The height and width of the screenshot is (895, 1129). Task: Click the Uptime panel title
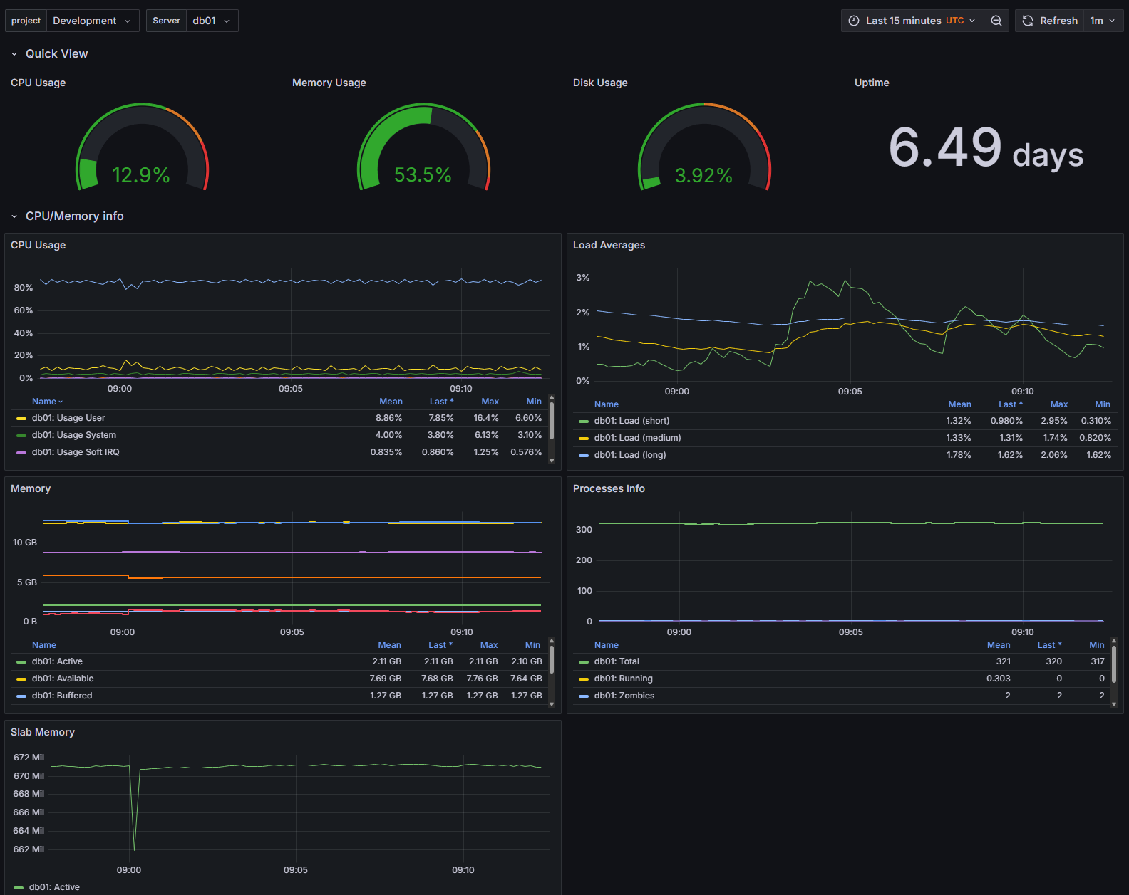[x=872, y=83]
